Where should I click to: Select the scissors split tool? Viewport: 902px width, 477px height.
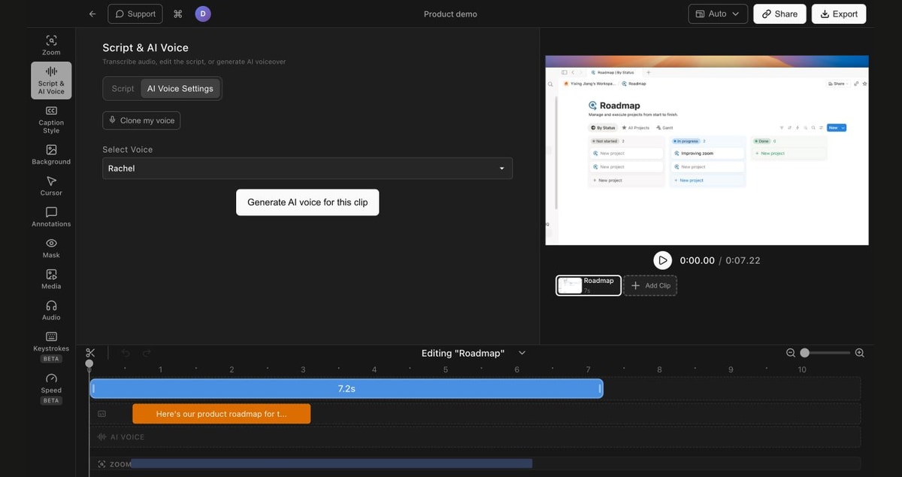[x=90, y=353]
